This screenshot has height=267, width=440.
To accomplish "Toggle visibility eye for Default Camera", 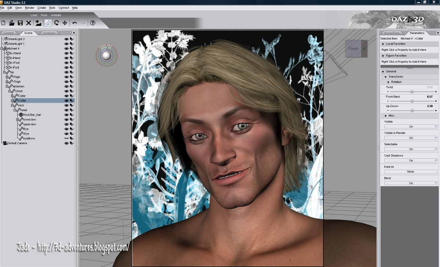I will click(x=67, y=143).
